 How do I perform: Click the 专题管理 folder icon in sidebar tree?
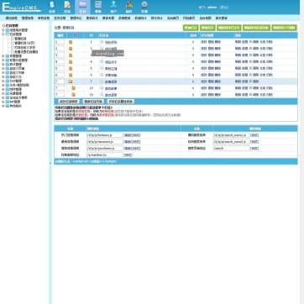click(x=8, y=56)
